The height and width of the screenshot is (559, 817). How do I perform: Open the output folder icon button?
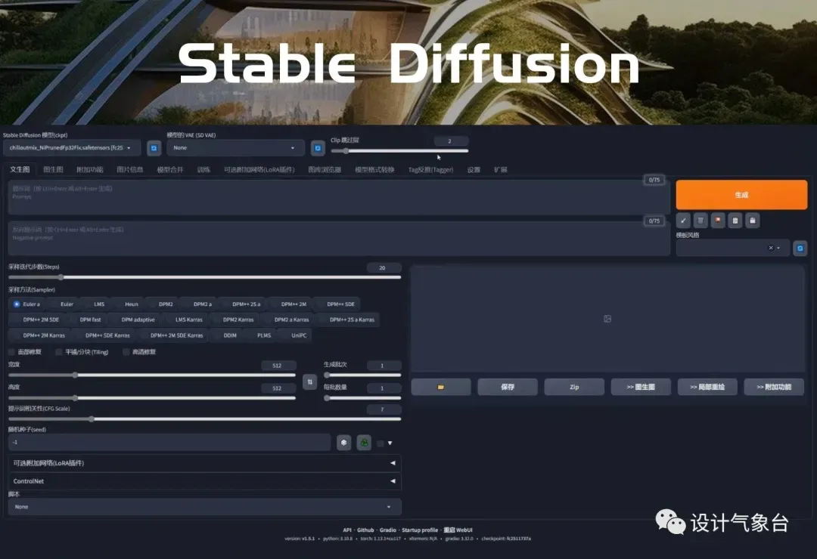pyautogui.click(x=441, y=387)
